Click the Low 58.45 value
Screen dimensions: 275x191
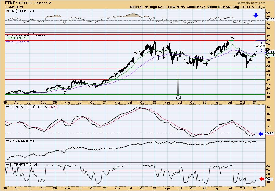[176, 7]
